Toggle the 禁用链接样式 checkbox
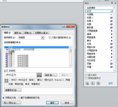Screen dimensions: 118x107 pos(86,78)
